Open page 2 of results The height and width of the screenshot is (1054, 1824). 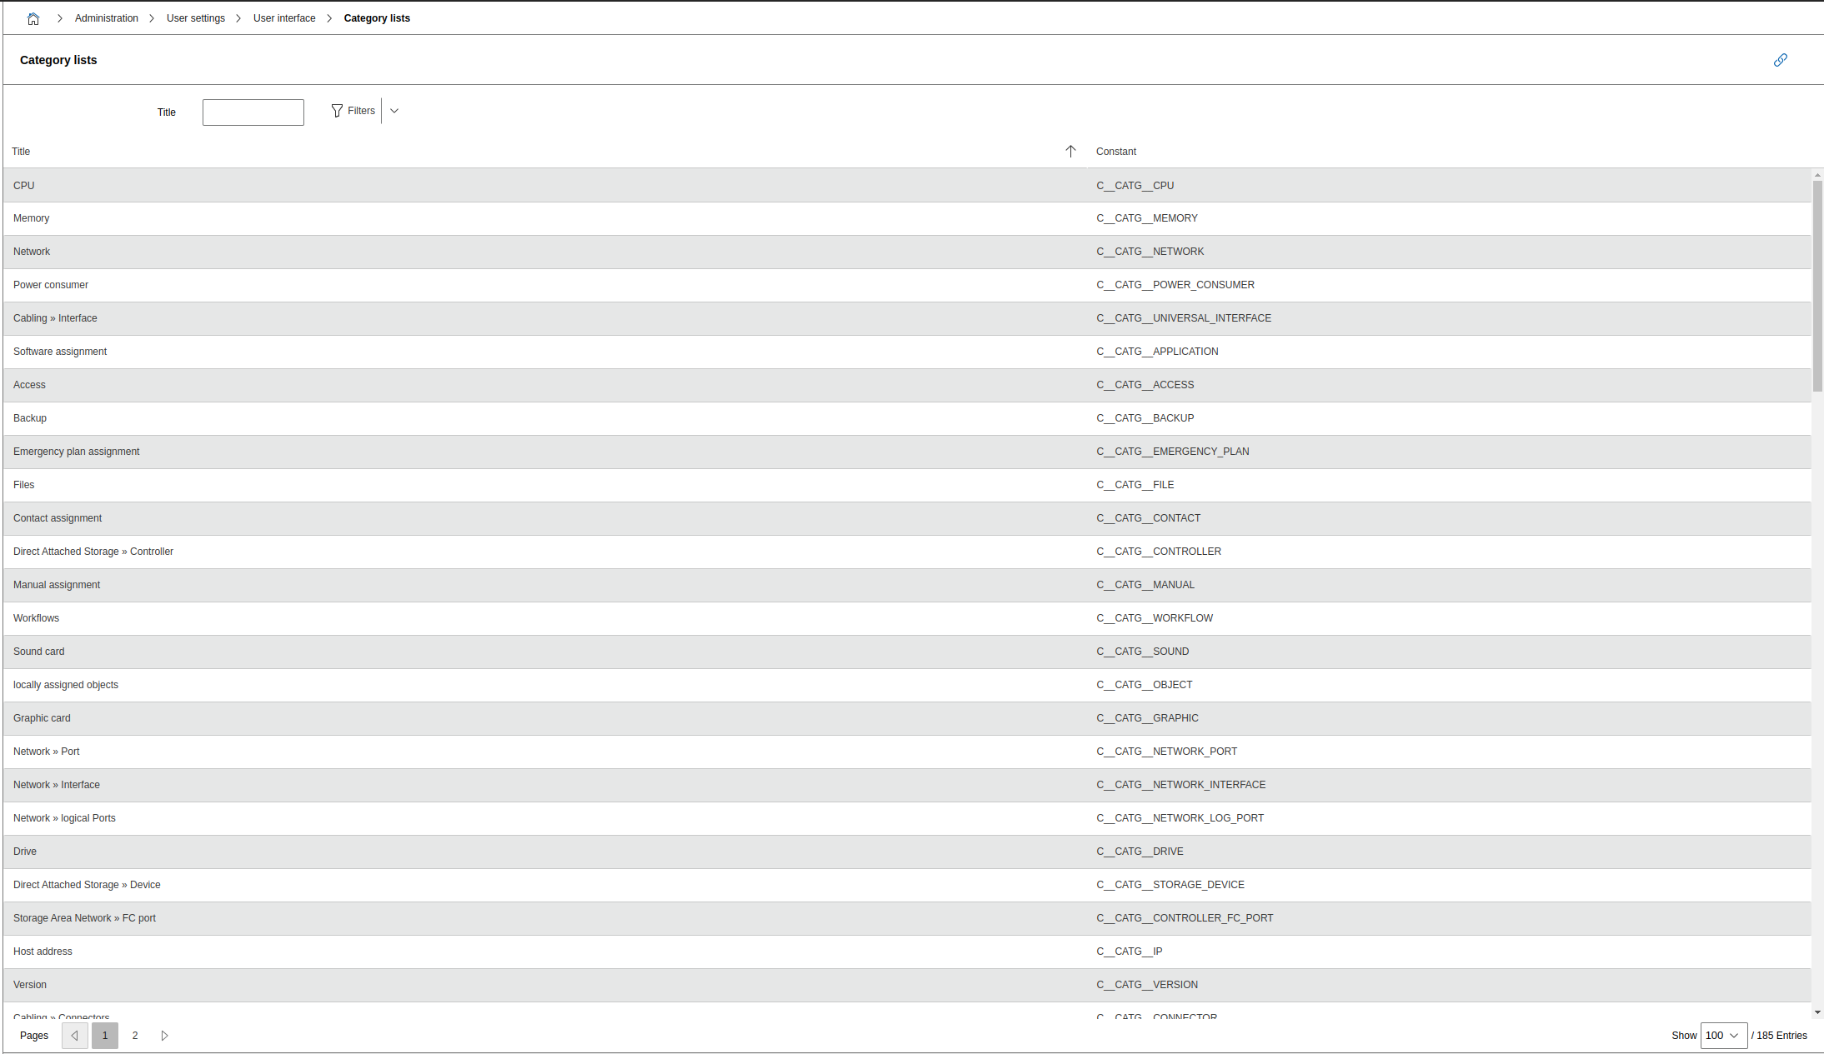(135, 1036)
